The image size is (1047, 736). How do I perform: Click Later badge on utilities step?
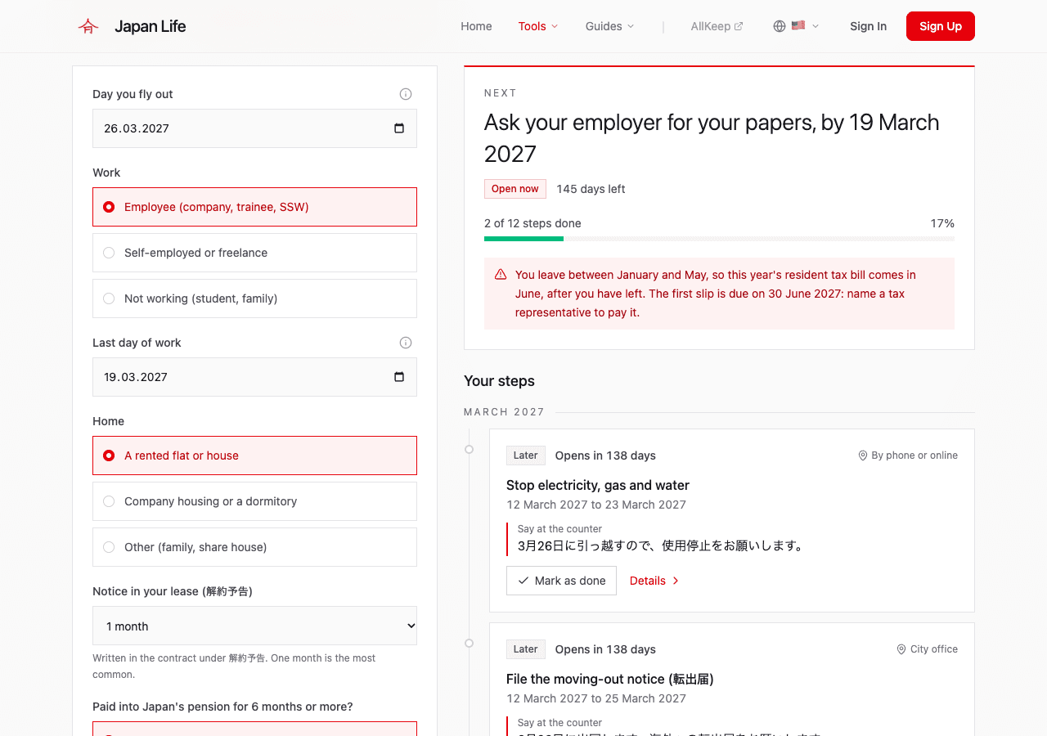[x=526, y=456]
